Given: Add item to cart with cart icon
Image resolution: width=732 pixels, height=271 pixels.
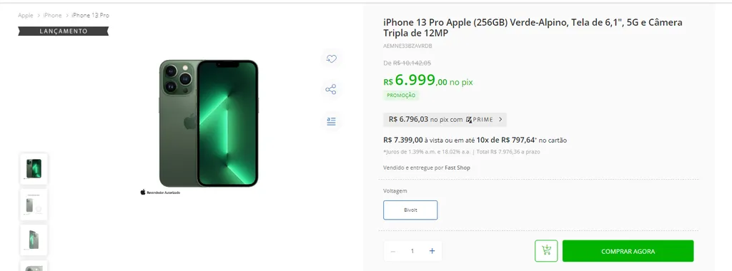Looking at the screenshot, I should [546, 251].
